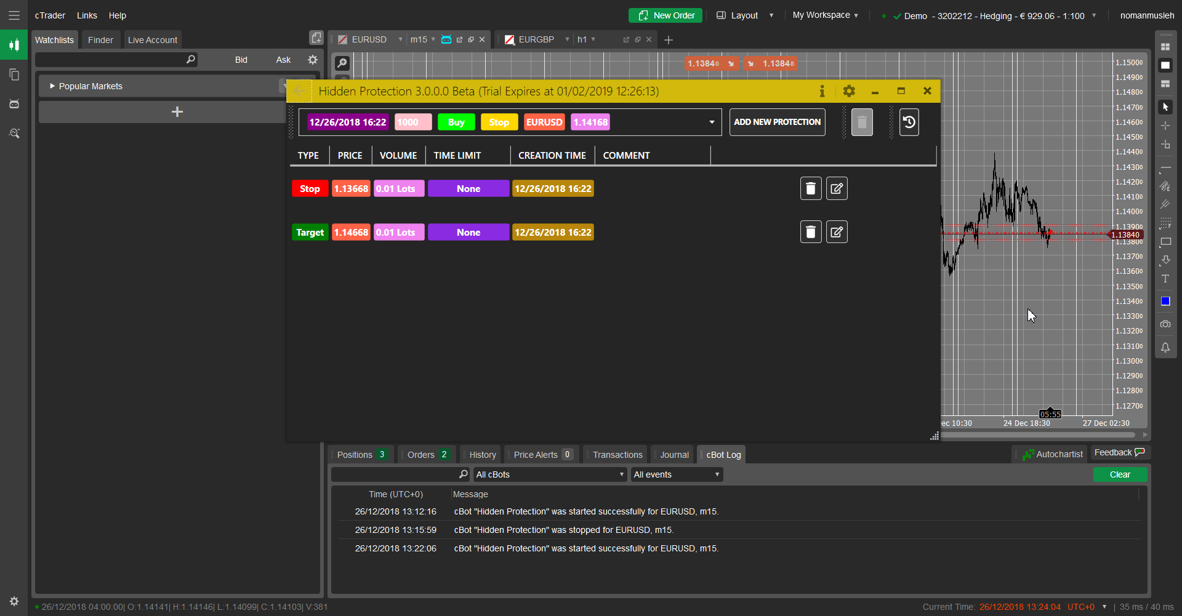This screenshot has height=616, width=1182.
Task: Open the Copy section in left sidebar
Action: pyautogui.click(x=14, y=74)
